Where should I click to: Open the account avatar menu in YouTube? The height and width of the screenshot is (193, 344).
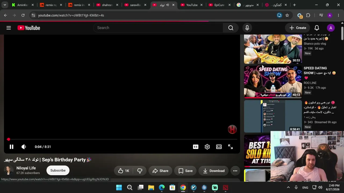click(x=331, y=28)
